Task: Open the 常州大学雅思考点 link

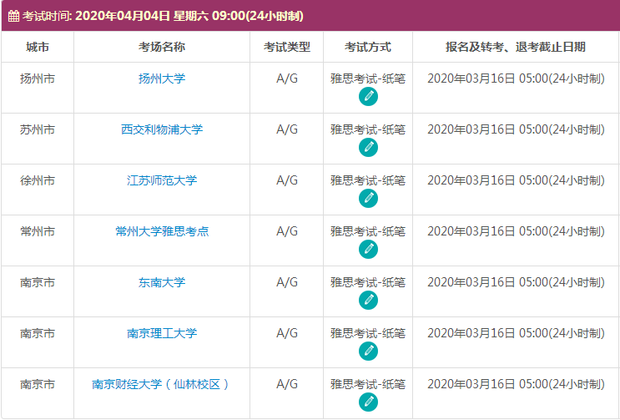Action: [x=162, y=231]
